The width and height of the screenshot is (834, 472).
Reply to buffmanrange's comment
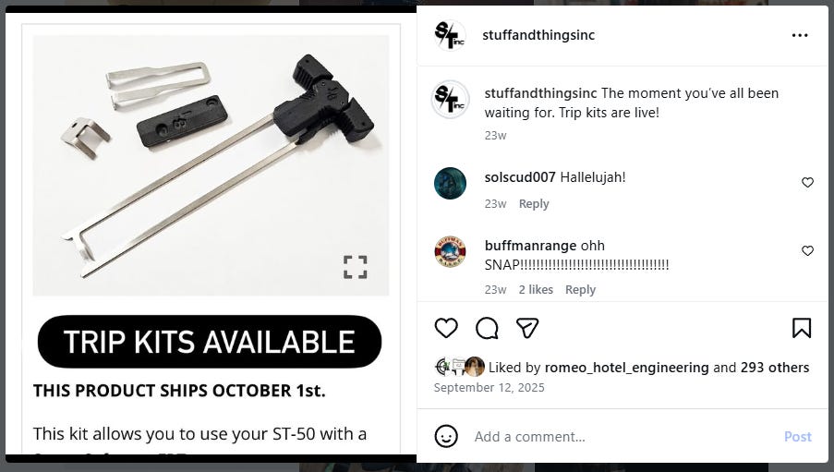(x=580, y=289)
